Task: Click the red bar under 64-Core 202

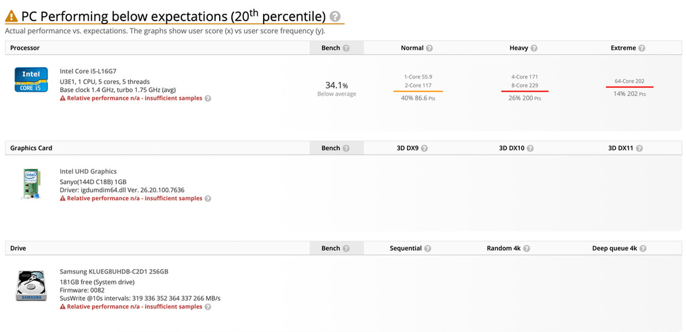Action: pyautogui.click(x=630, y=87)
